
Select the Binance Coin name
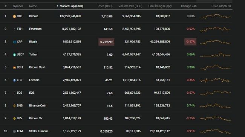click(38, 106)
